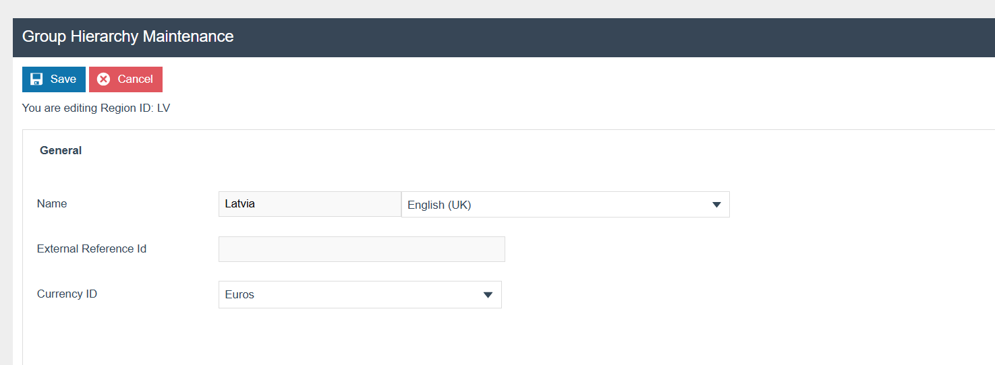The image size is (995, 365).
Task: Click the floppy disk icon on Save
Action: 36,79
